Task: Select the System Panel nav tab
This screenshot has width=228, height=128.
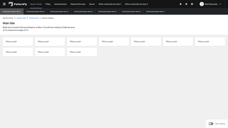Action: tap(36, 4)
